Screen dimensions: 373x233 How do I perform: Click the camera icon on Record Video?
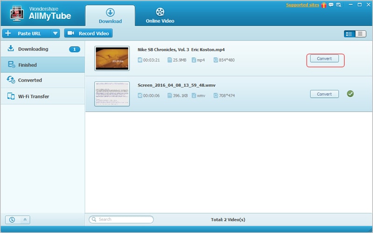[71, 33]
